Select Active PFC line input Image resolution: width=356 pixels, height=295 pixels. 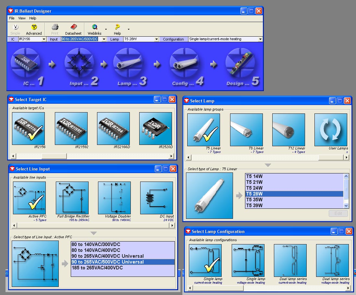click(x=29, y=198)
